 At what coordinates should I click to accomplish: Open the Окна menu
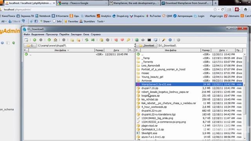coord(86,34)
